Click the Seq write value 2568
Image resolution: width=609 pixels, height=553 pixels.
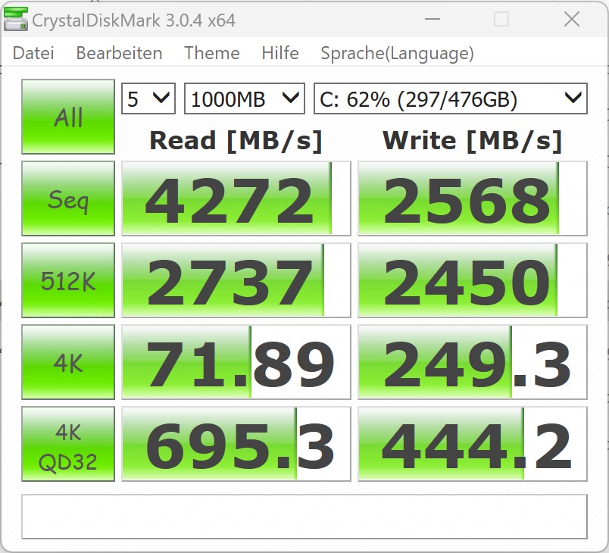click(x=473, y=198)
